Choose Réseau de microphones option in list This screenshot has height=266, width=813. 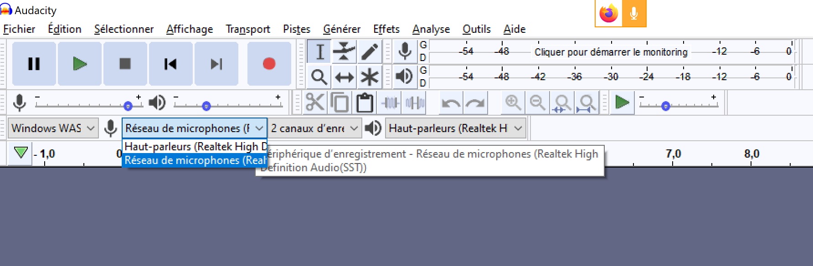pyautogui.click(x=195, y=160)
